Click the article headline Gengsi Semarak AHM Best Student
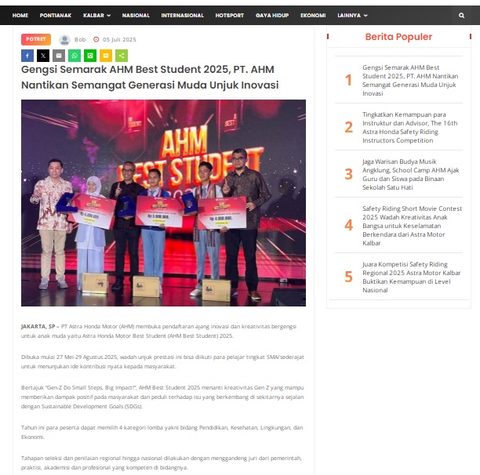The image size is (480, 475). click(150, 77)
